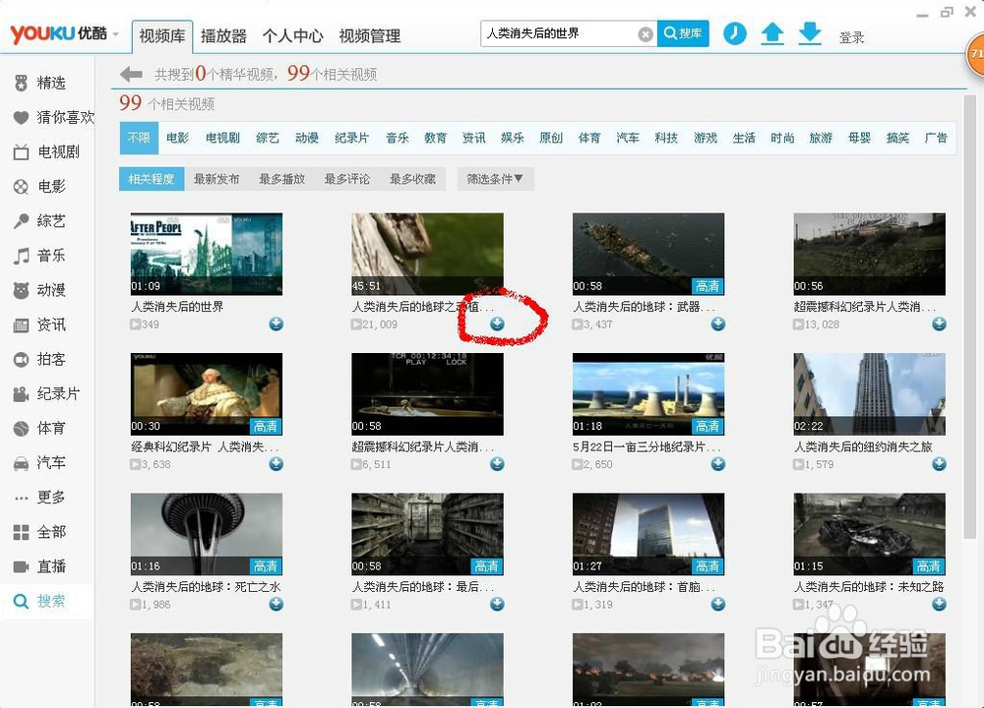Sort results by 最多收藏
984x708 pixels.
click(412, 179)
